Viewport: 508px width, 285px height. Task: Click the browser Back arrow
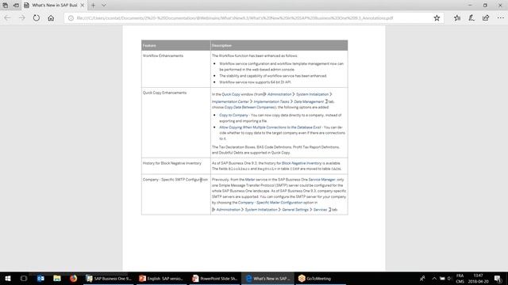(x=7, y=18)
